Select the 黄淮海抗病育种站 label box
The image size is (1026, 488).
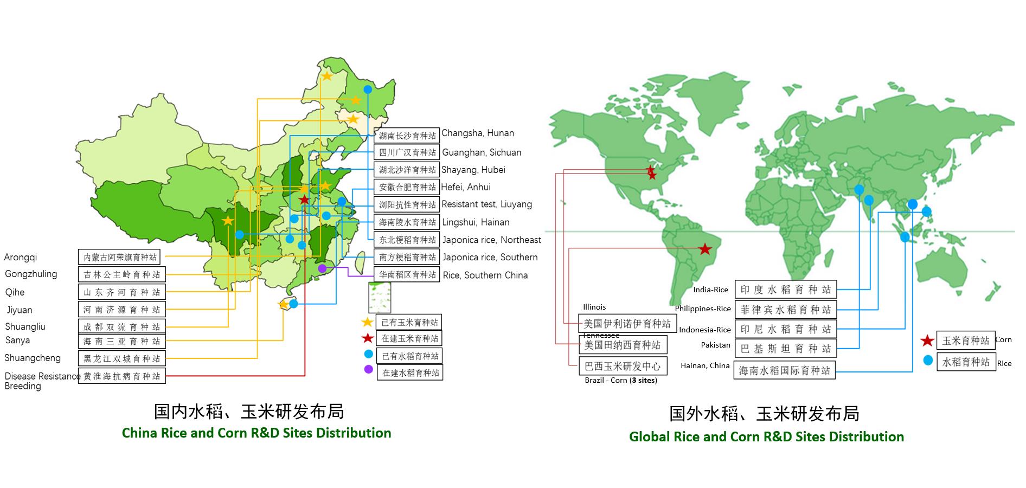click(122, 376)
